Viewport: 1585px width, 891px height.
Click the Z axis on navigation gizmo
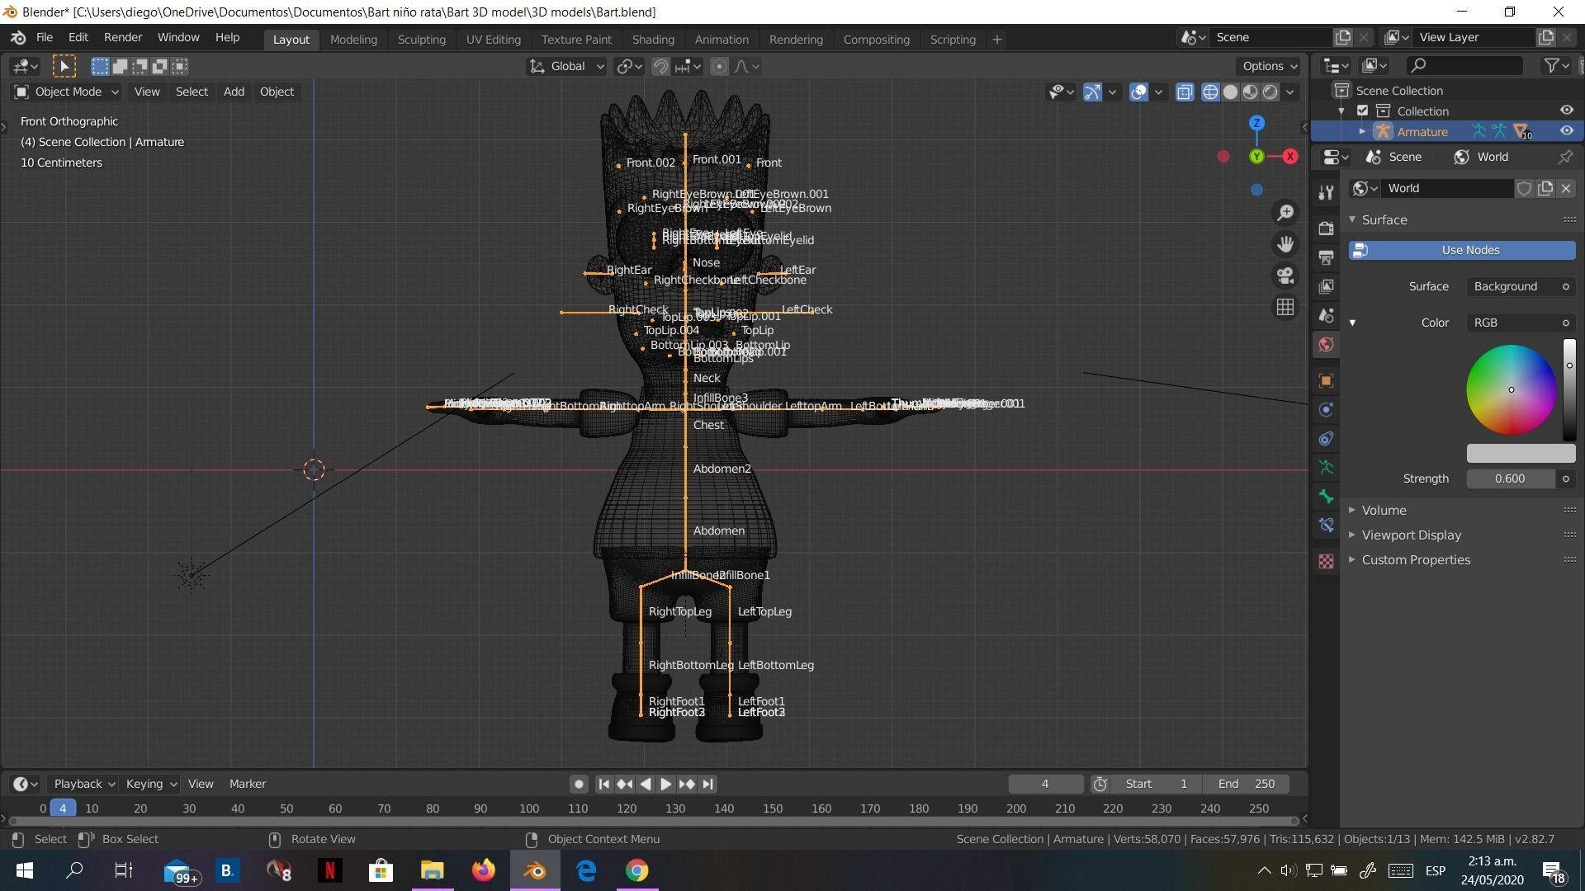coord(1256,123)
